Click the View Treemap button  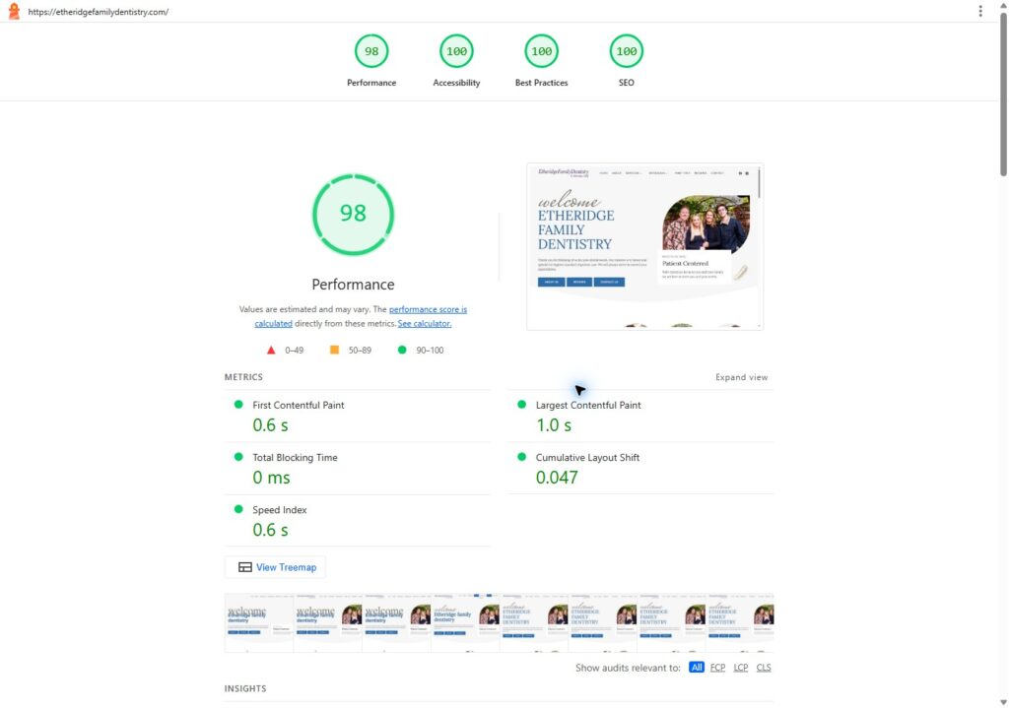[276, 567]
